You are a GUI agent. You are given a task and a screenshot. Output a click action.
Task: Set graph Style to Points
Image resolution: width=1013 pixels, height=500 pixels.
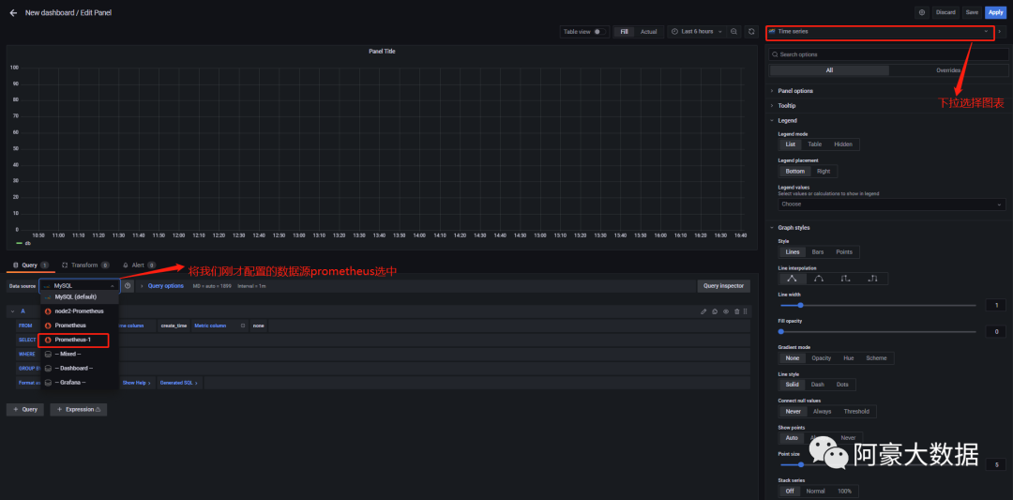point(844,252)
